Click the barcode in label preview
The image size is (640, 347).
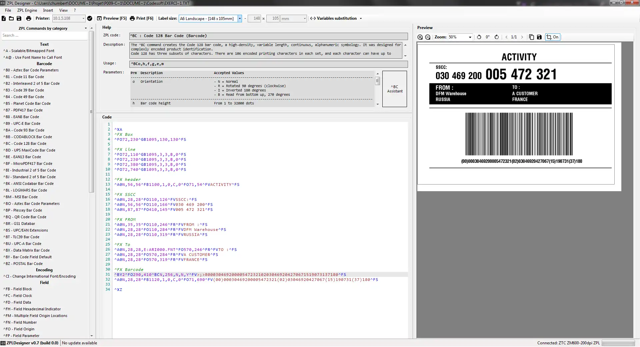point(519,134)
